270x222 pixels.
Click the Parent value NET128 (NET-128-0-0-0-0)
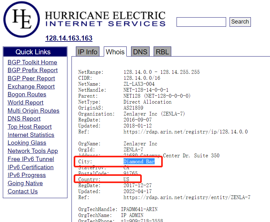(157, 96)
